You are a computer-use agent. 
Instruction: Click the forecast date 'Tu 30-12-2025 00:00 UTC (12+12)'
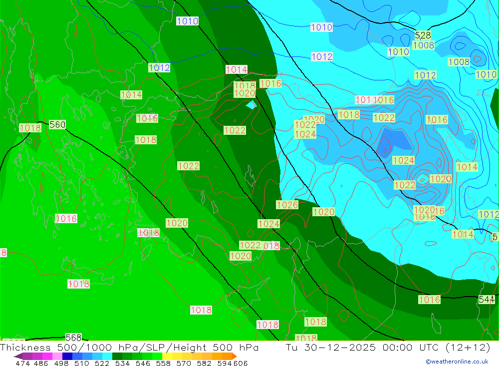[x=388, y=347]
